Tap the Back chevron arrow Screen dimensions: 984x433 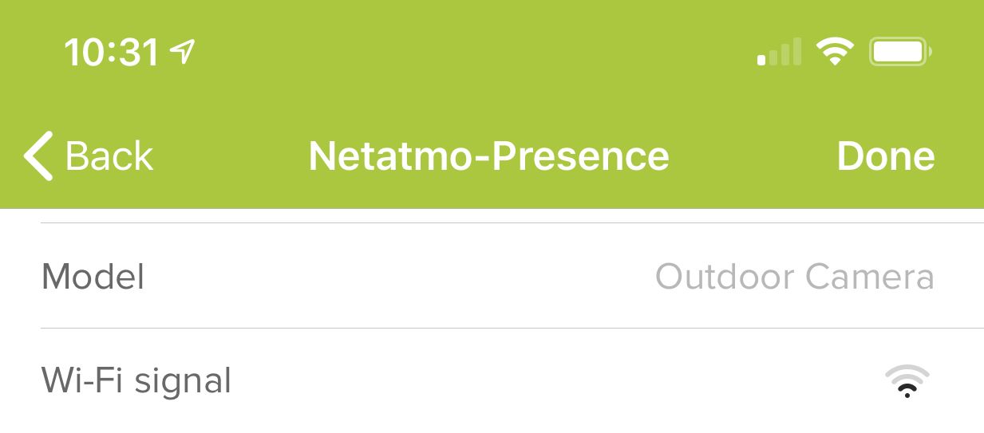point(38,156)
